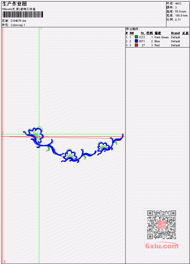Select the Colorway 1 label
Screen dimensions: 190x264
pos(18,25)
